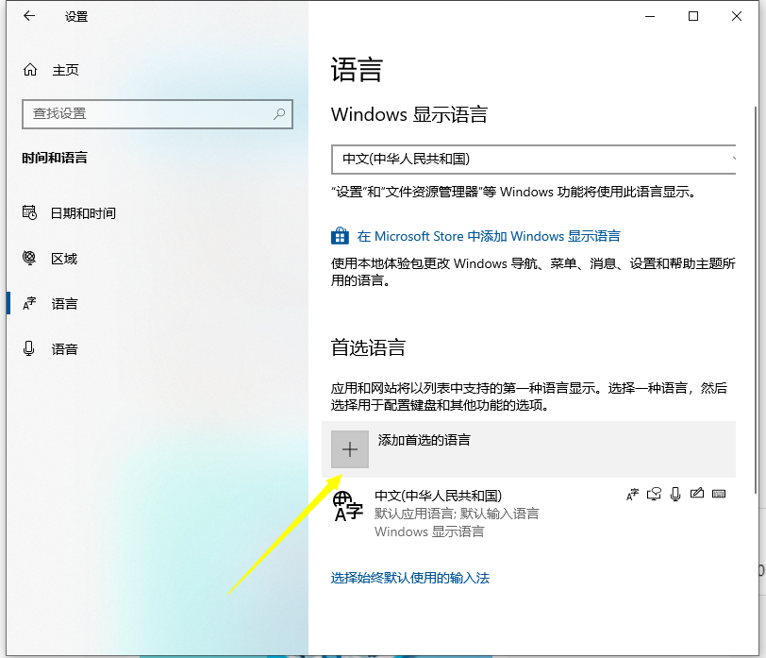Click the search magnifier in 查找设置 box
The height and width of the screenshot is (658, 766).
279,113
